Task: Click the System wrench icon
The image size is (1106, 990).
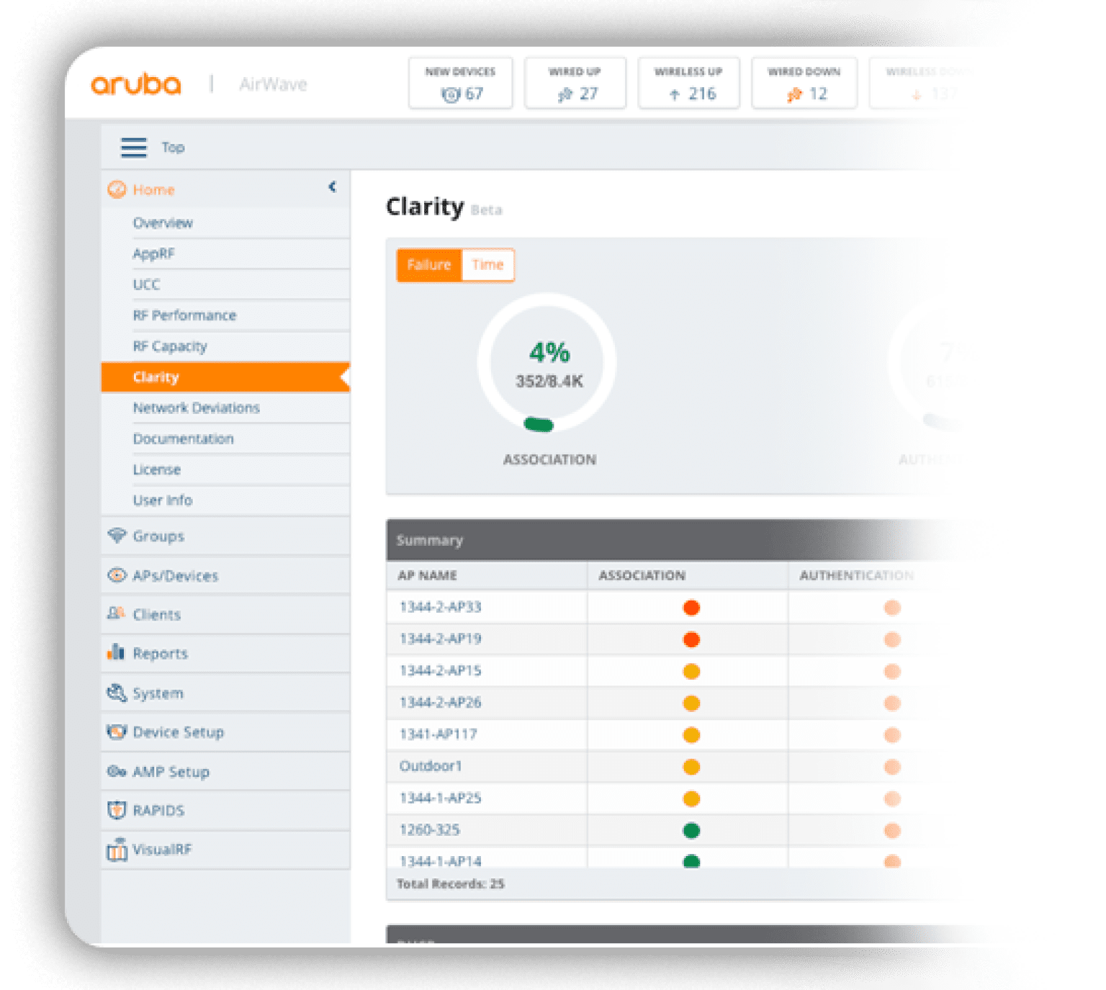Action: (116, 693)
